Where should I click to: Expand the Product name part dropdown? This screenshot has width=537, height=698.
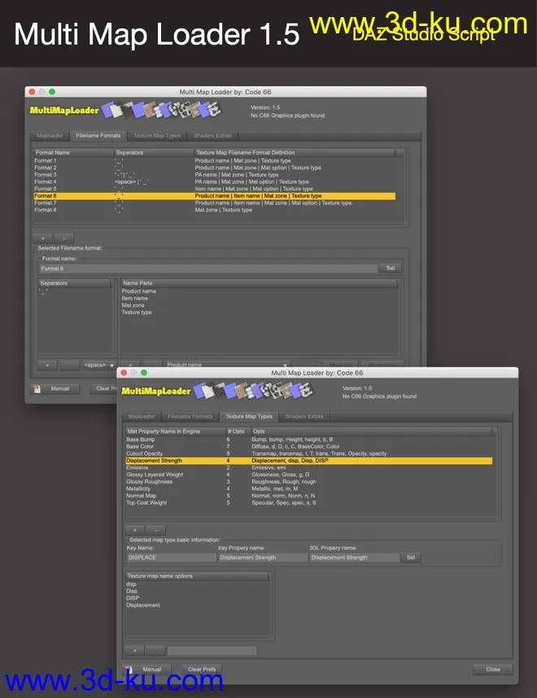click(226, 365)
